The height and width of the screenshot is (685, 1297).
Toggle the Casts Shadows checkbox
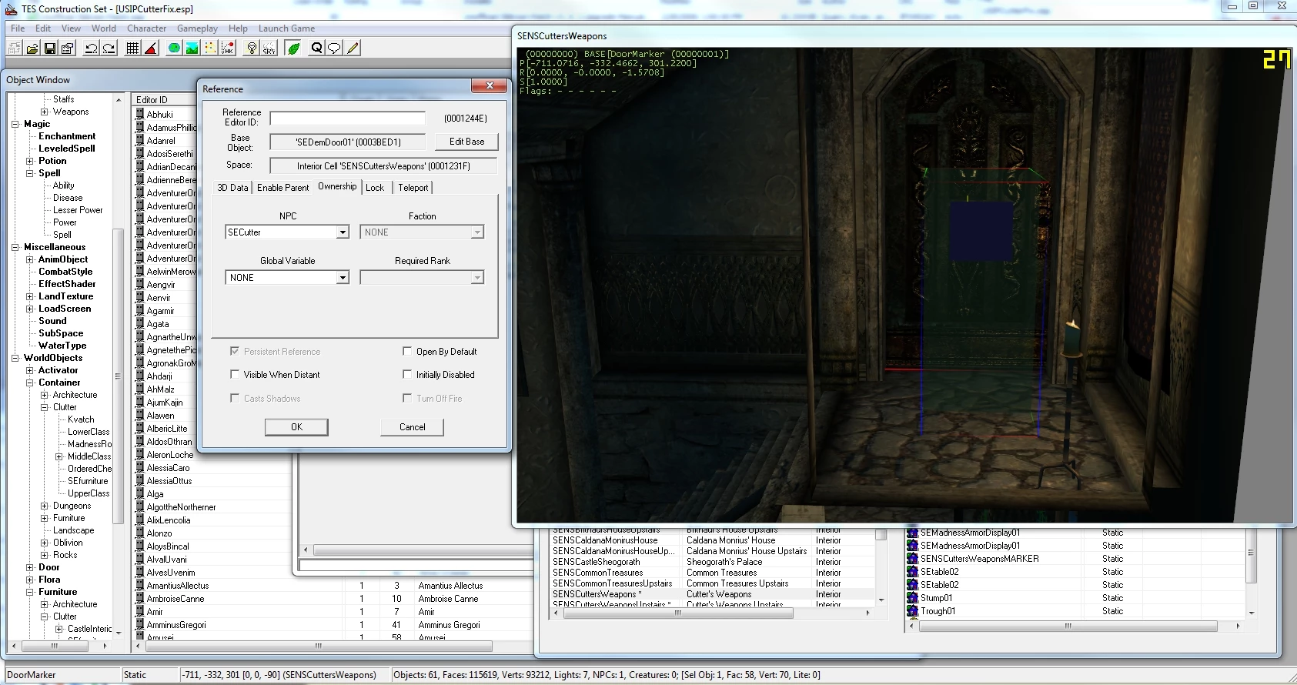click(x=235, y=398)
